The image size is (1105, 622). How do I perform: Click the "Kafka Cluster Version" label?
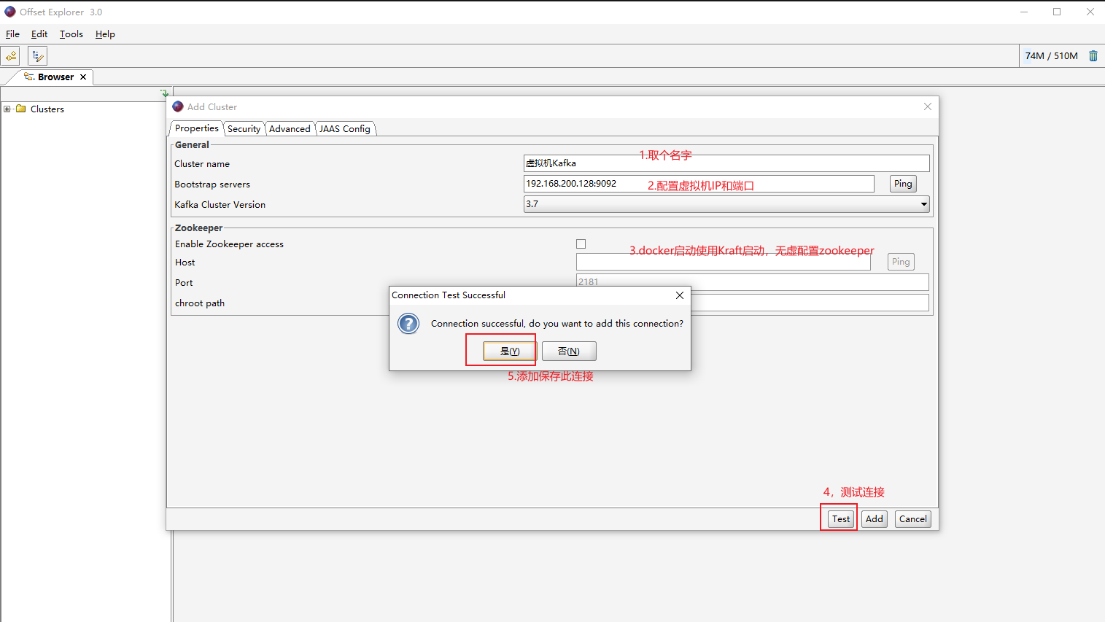tap(220, 205)
